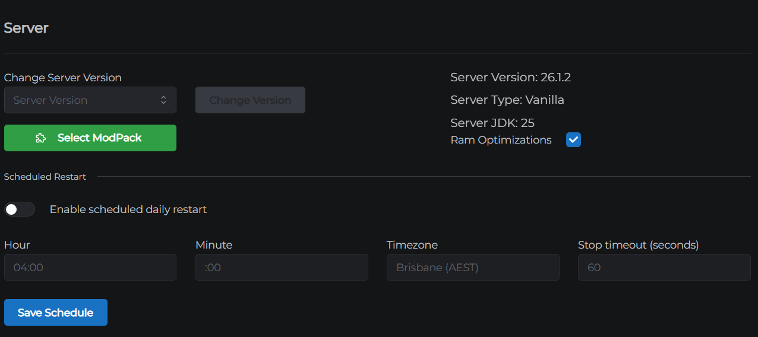Click the 'Ram Optimizations' label text

(501, 140)
